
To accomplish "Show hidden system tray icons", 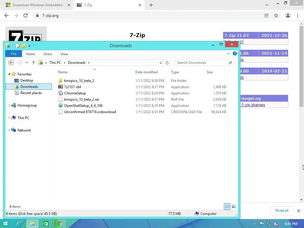I will 254,224.
